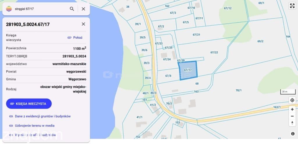Select parcel 153 on the map
The height and width of the screenshot is (146, 298).
pyautogui.click(x=178, y=122)
